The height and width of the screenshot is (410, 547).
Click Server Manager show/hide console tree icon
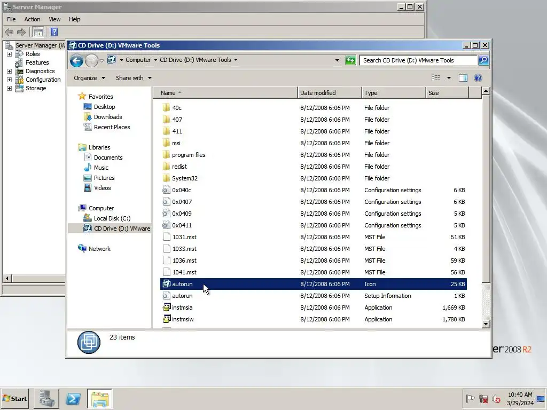click(38, 33)
